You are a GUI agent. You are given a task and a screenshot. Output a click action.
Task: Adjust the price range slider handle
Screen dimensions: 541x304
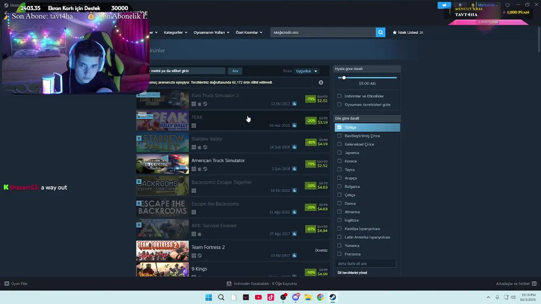(x=344, y=78)
